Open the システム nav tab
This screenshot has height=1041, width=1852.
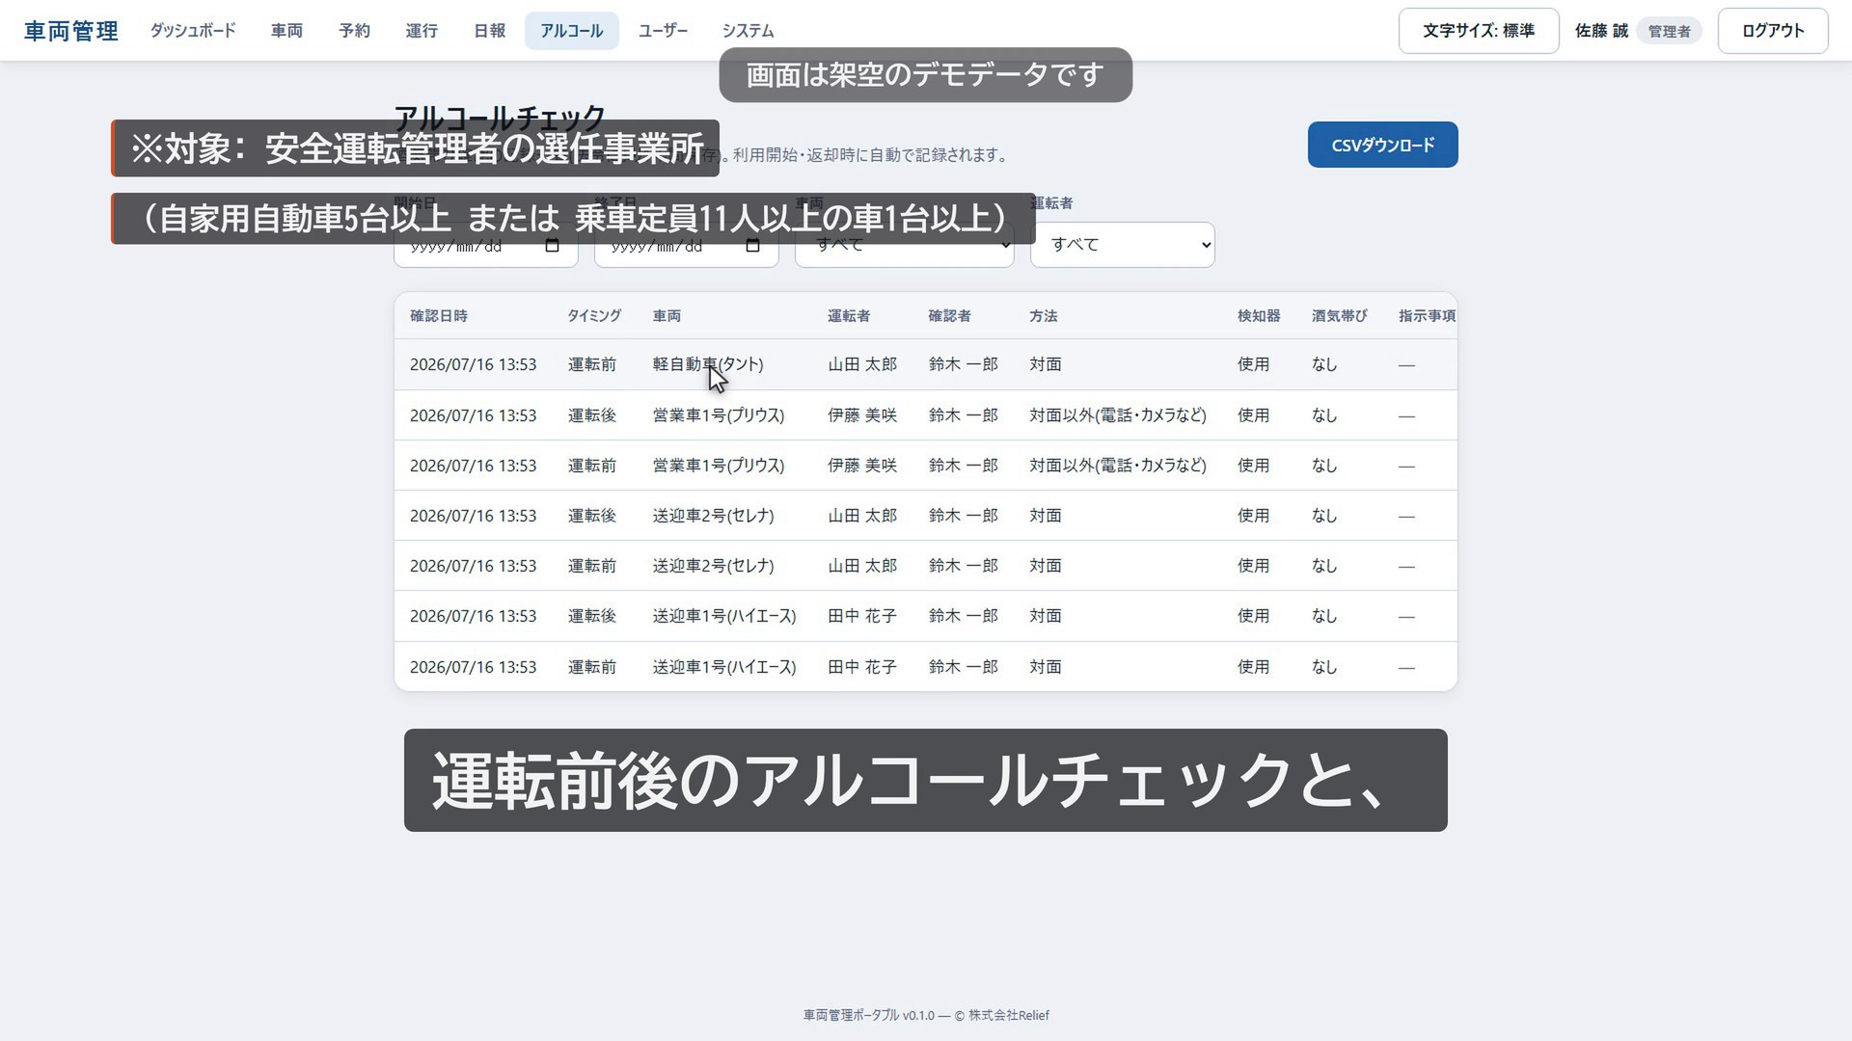(x=748, y=31)
